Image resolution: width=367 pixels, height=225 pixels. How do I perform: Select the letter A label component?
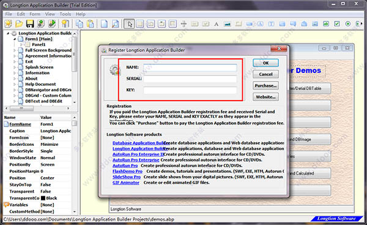pos(217,24)
